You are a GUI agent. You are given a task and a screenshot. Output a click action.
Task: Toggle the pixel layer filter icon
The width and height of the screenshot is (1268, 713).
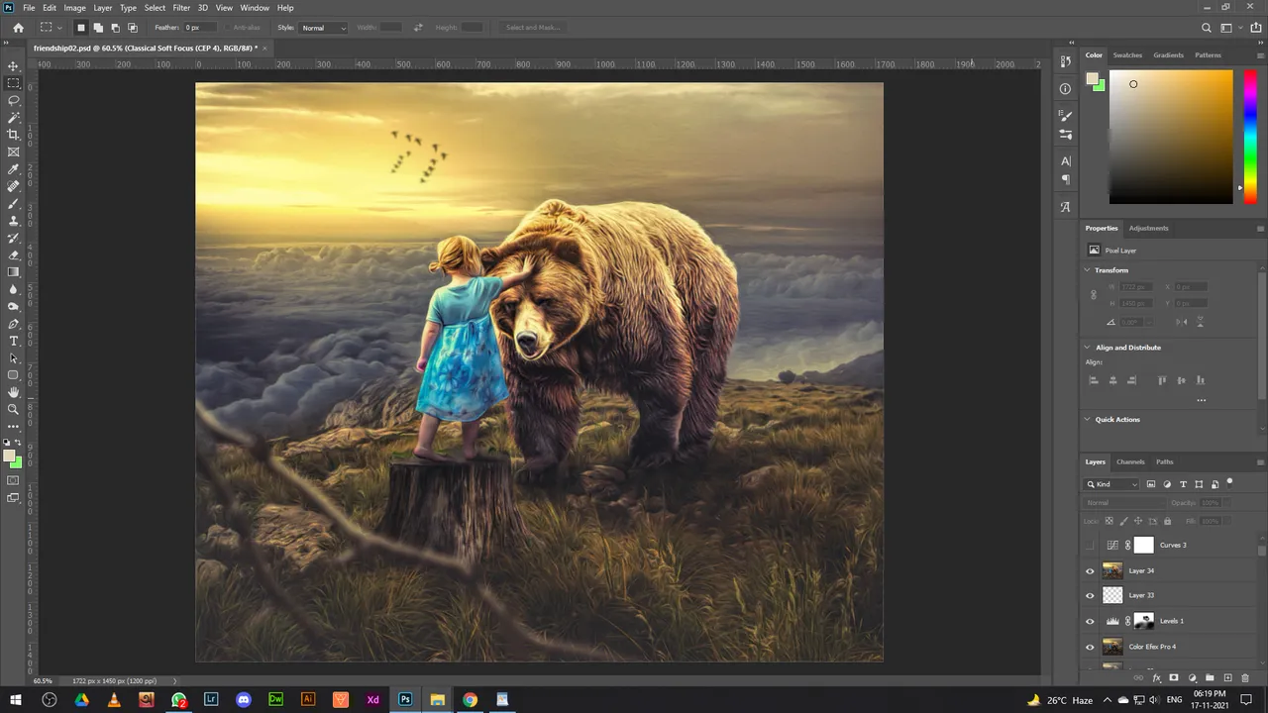(1151, 484)
